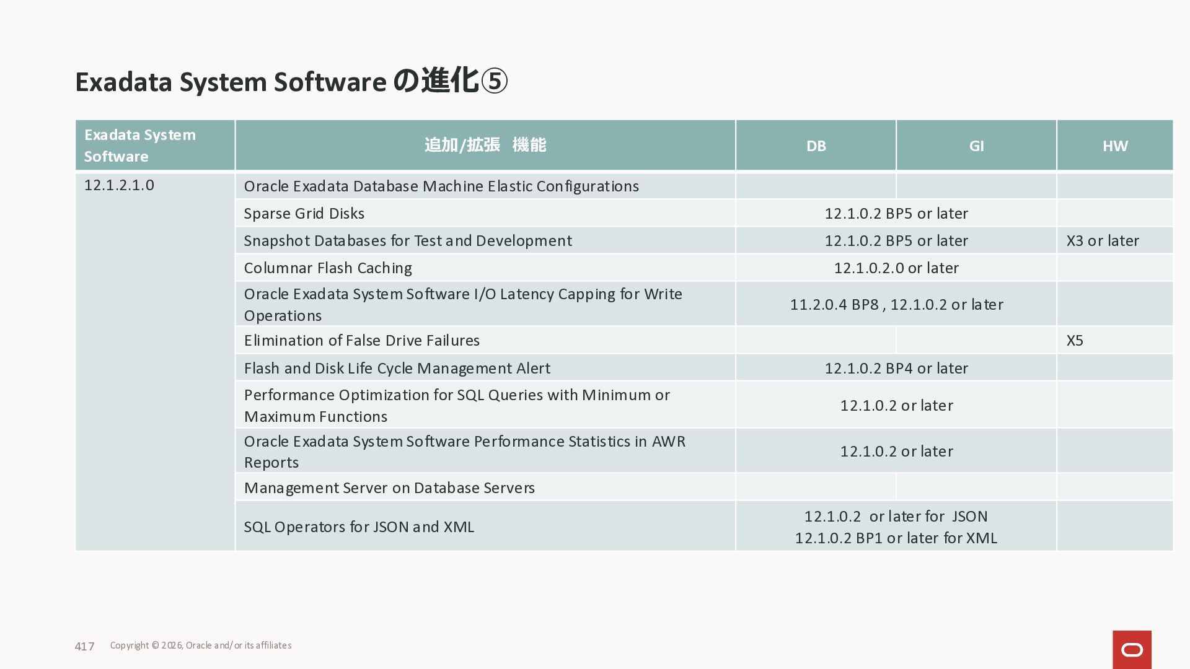Click the 追加/拡張 機能 column header

[485, 146]
